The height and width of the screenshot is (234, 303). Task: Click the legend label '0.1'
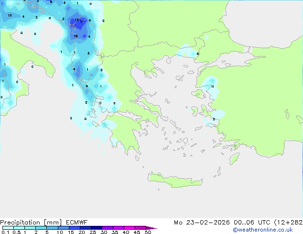(x=5, y=232)
